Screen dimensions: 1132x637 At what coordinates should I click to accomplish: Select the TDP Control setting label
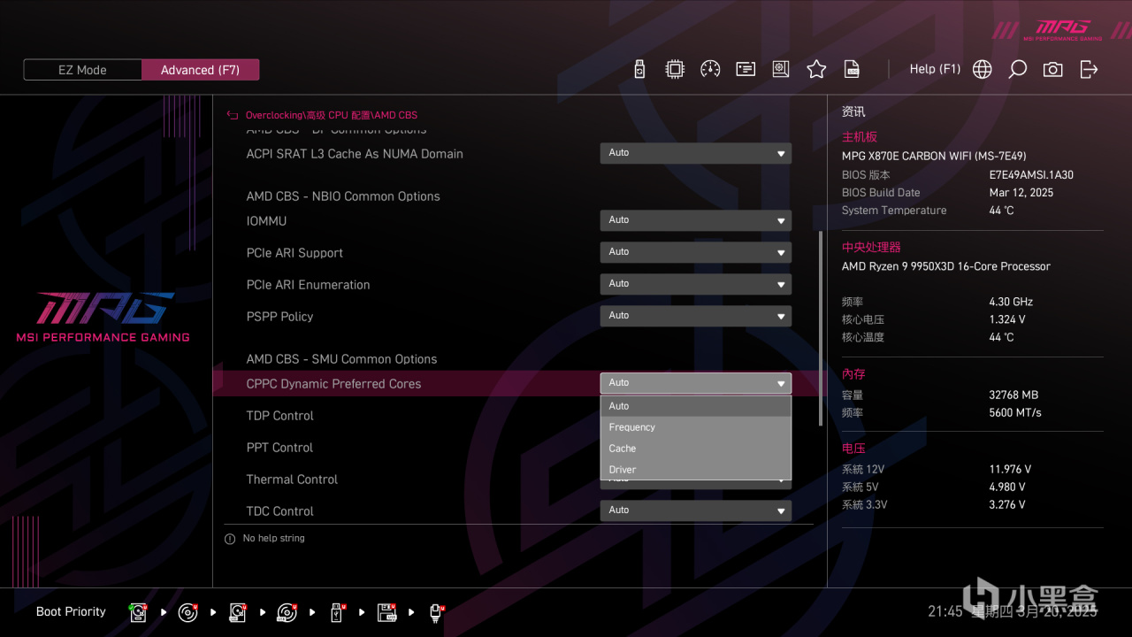tap(280, 416)
